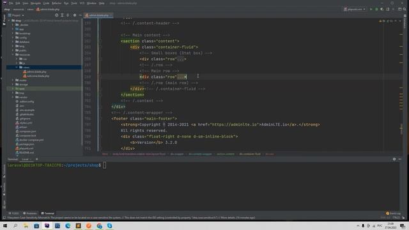
Task: Expand the config folder
Action: (x=13, y=38)
